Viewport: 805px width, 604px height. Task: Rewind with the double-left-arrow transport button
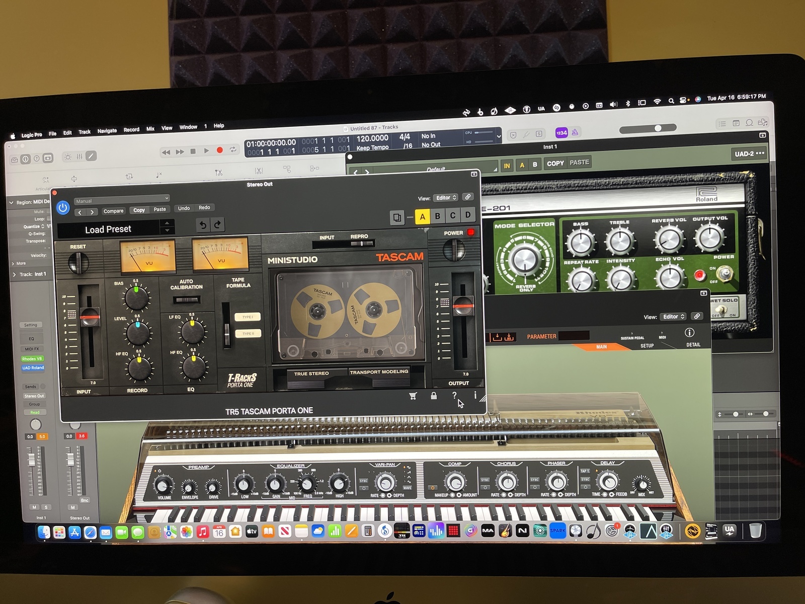pyautogui.click(x=166, y=152)
